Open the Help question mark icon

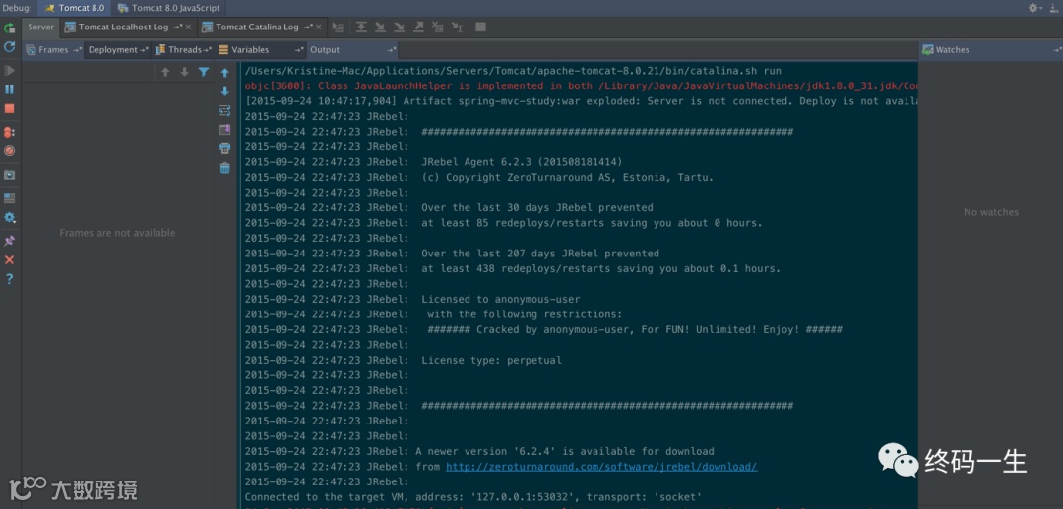pyautogui.click(x=10, y=279)
